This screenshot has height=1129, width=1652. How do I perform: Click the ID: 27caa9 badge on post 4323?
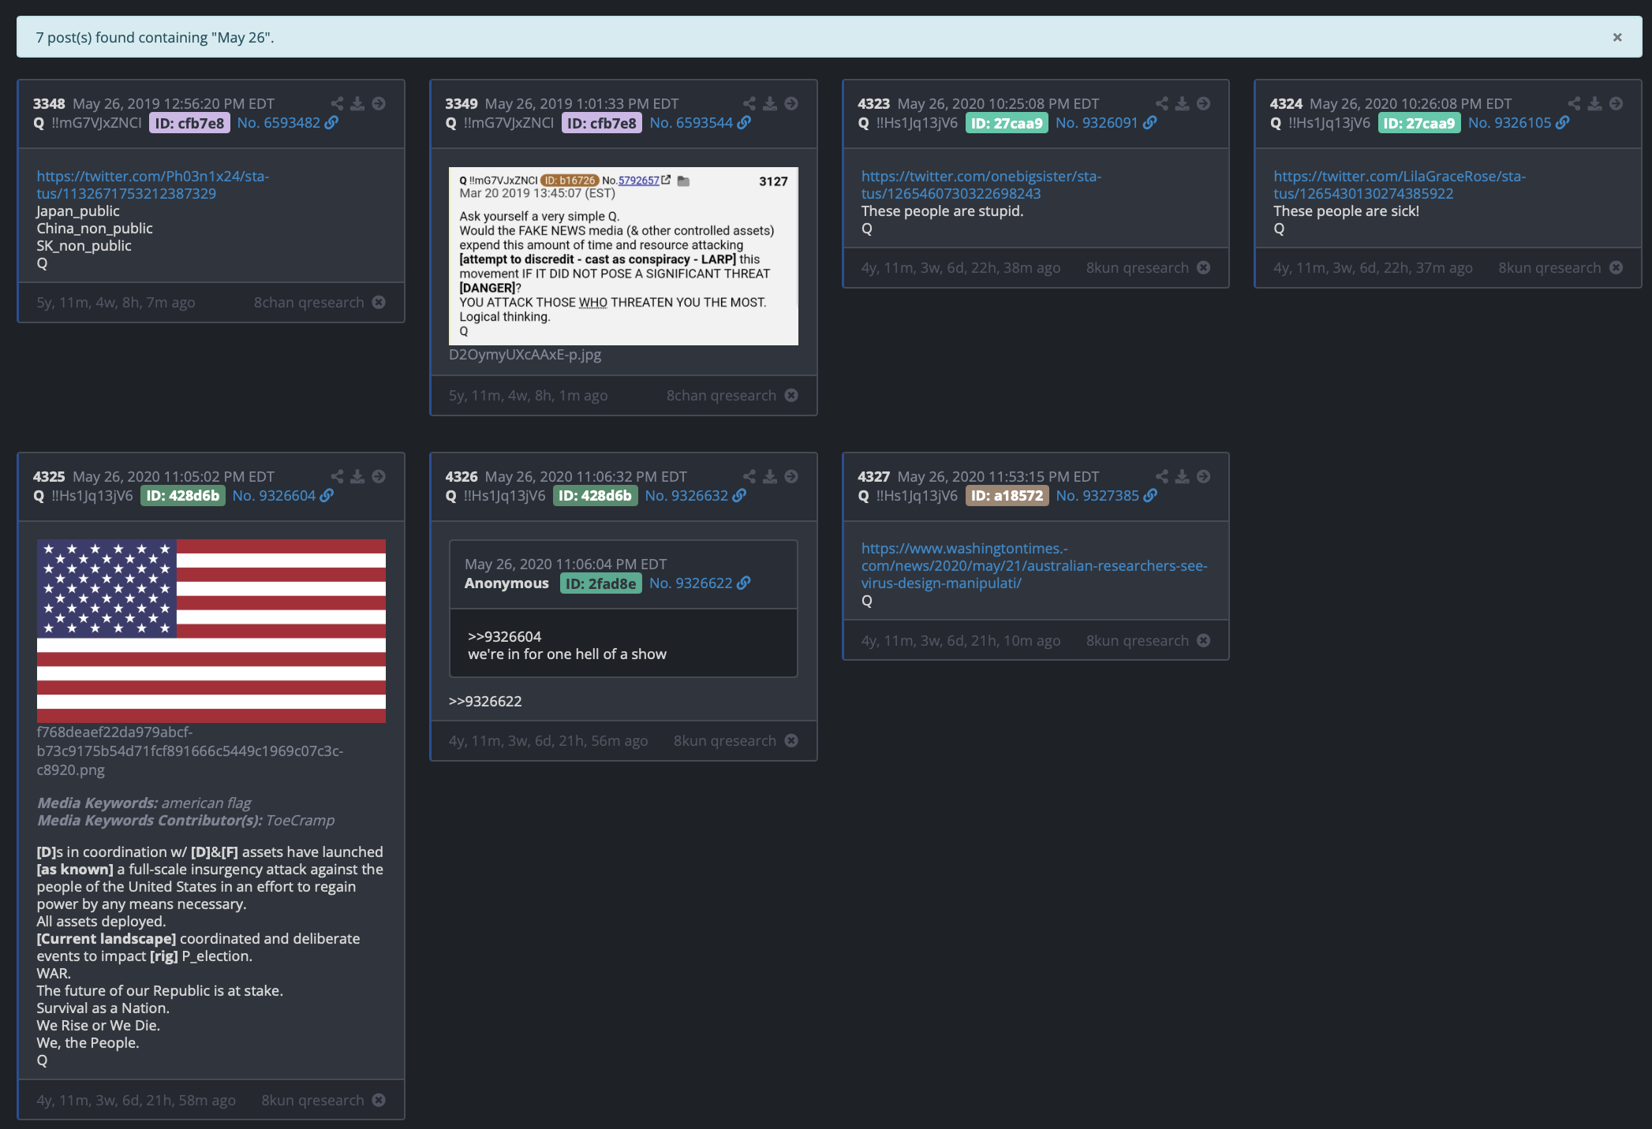point(1007,123)
